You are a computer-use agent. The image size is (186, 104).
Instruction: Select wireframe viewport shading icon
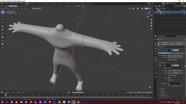[144, 8]
